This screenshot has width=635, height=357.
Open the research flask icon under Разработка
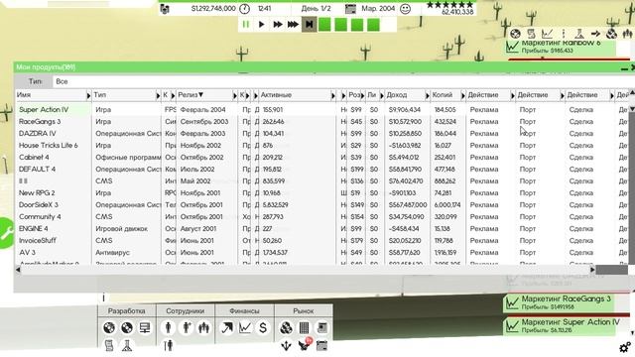[127, 346]
